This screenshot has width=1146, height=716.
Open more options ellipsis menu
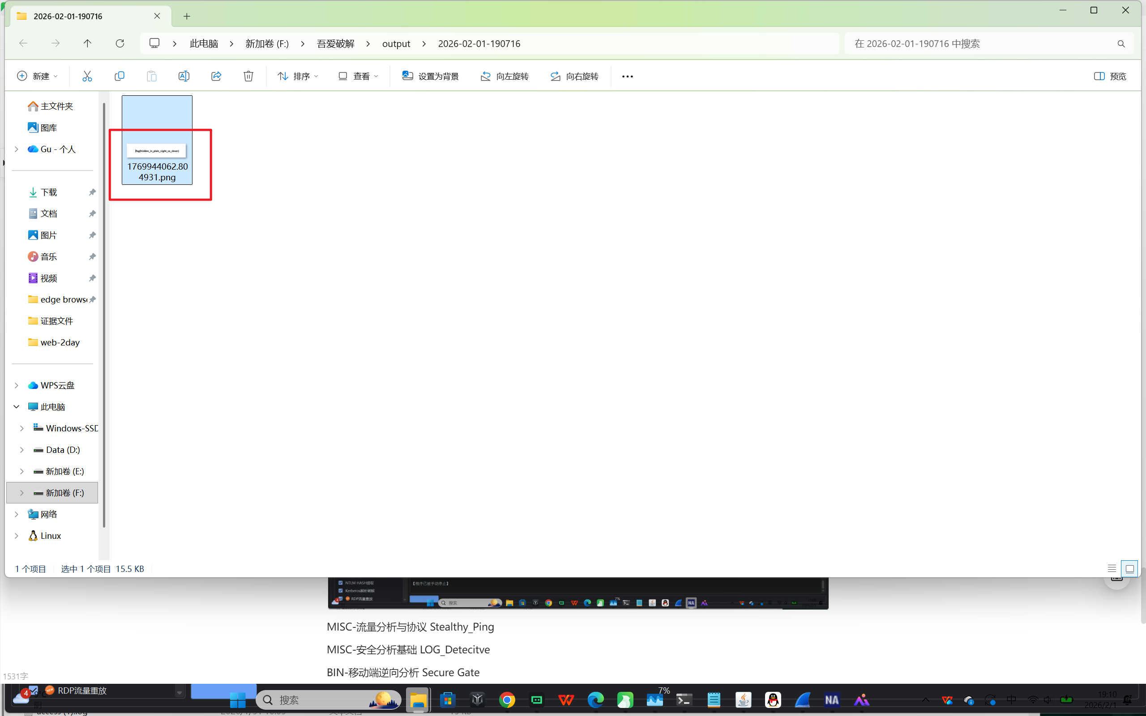627,76
